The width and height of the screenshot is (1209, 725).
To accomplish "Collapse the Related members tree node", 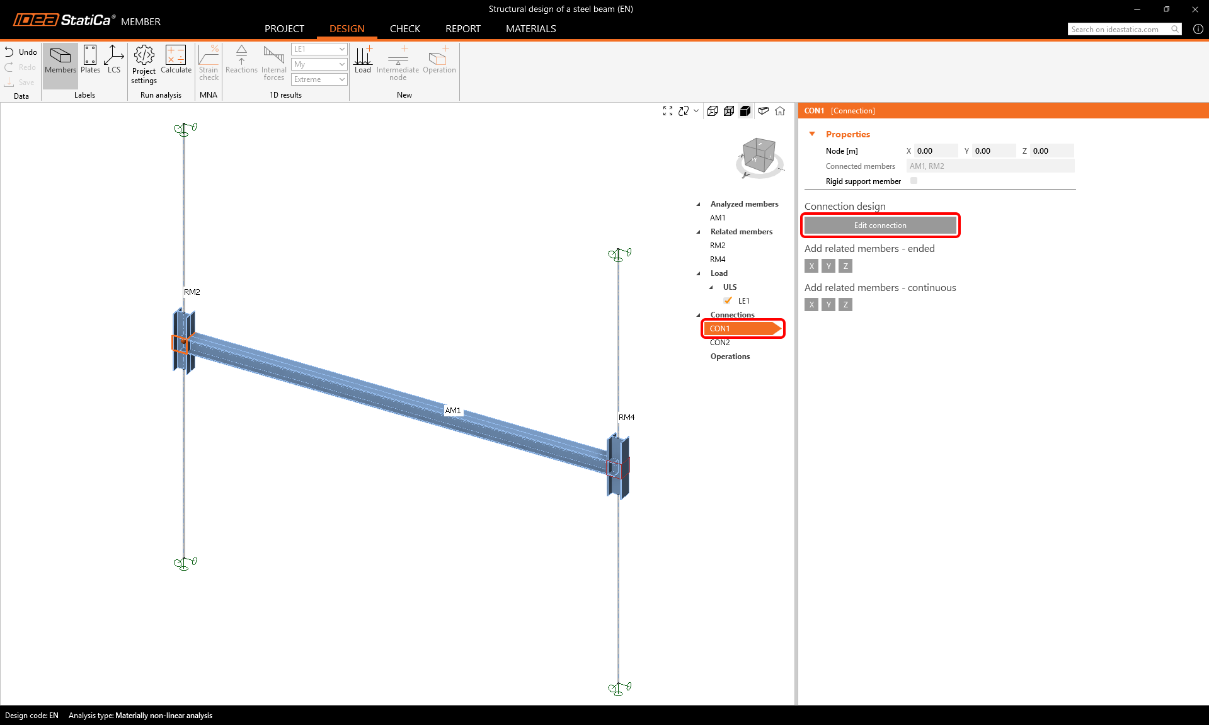I will [x=698, y=232].
